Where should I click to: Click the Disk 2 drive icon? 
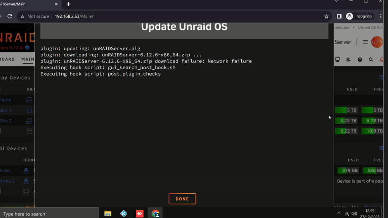29,121
